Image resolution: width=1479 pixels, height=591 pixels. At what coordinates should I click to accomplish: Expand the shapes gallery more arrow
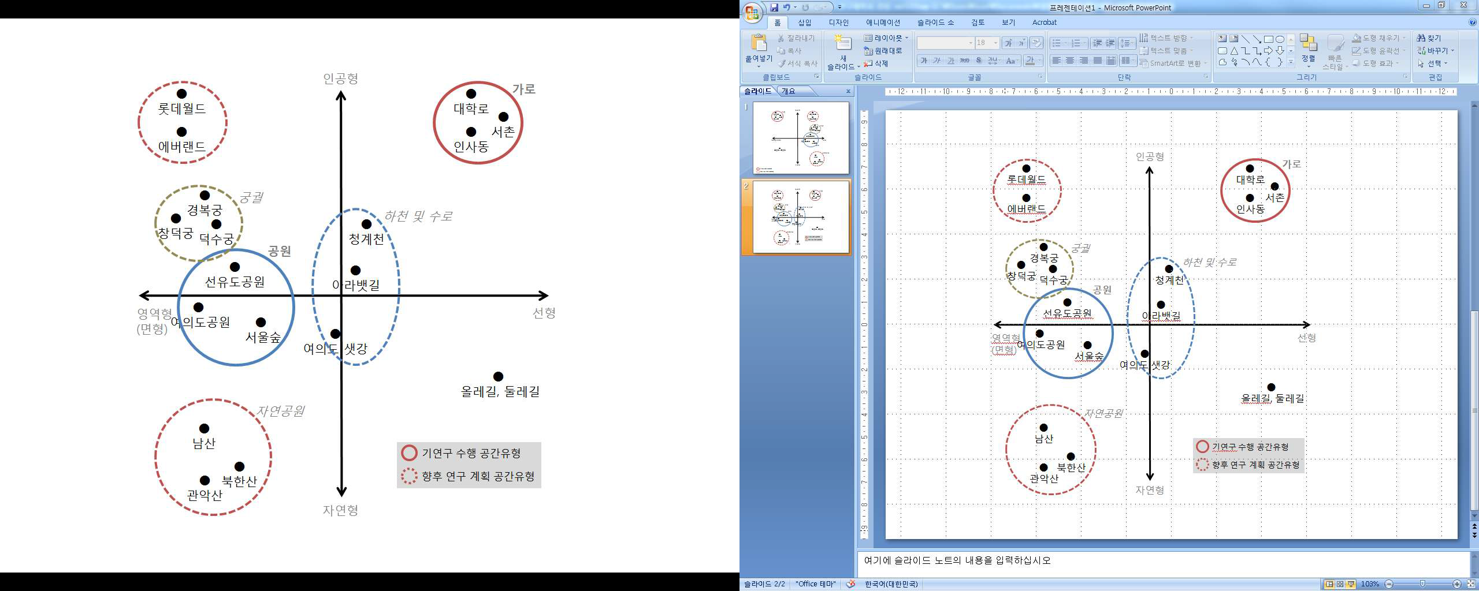click(x=1291, y=62)
